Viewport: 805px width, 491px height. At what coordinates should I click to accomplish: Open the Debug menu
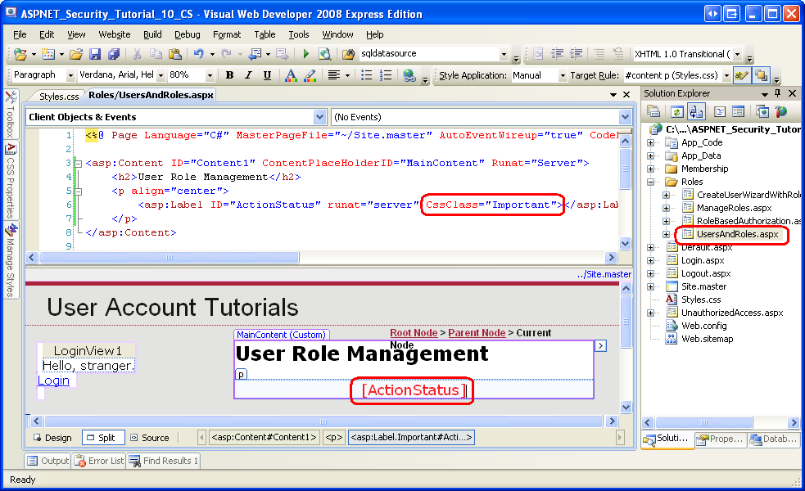coord(188,34)
